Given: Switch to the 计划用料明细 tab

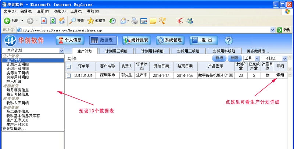Looking at the screenshot, I should coord(152,51).
